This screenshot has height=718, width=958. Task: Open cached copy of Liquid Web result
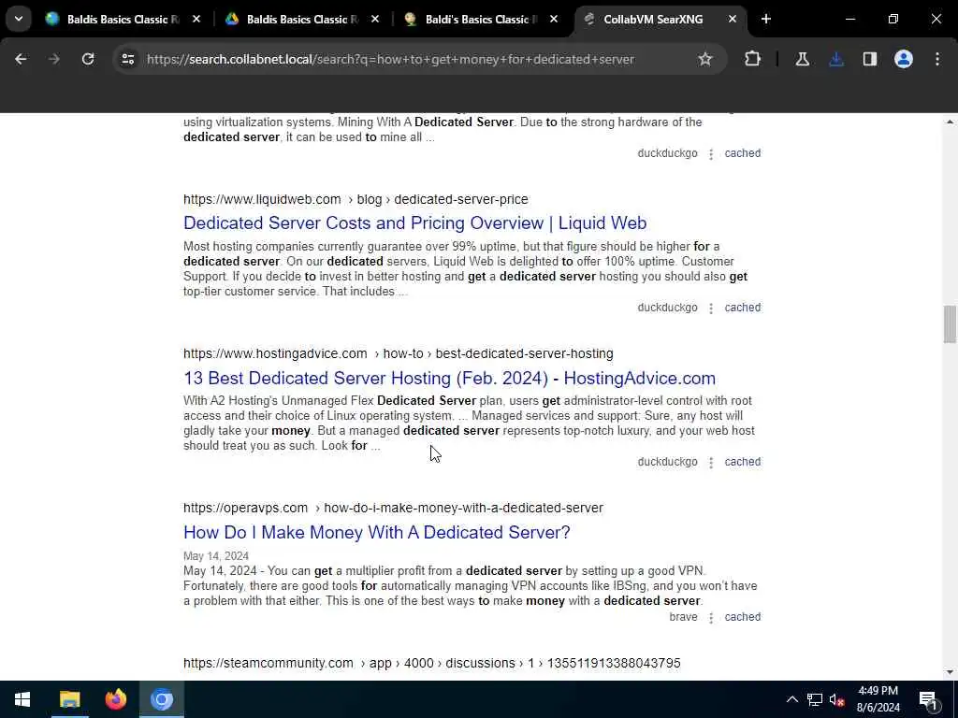[742, 308]
